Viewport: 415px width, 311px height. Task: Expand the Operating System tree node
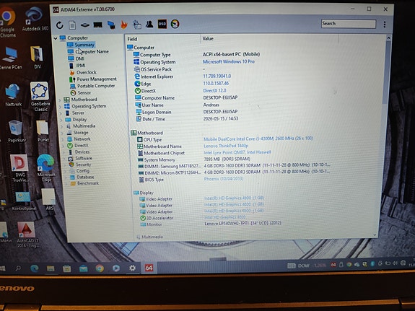click(x=61, y=107)
